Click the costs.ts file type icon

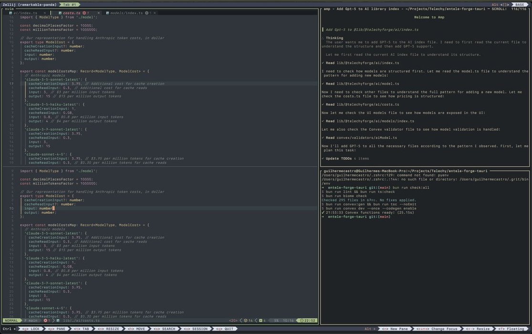pyautogui.click(x=59, y=13)
